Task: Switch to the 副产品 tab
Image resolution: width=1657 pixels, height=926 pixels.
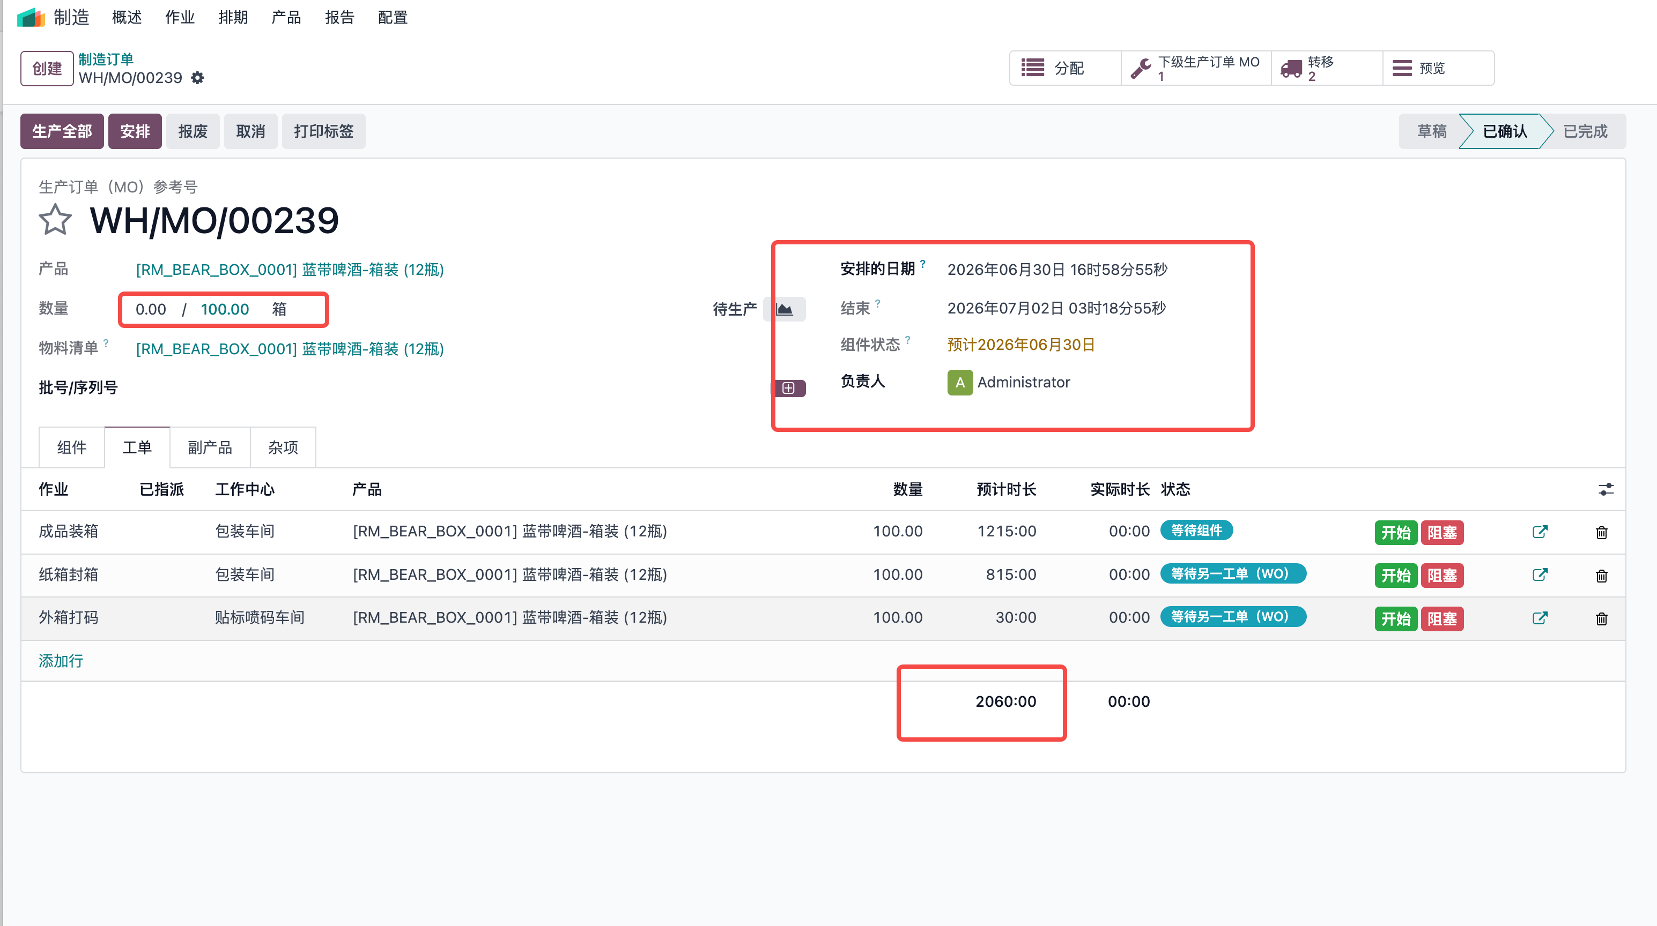Action: pyautogui.click(x=210, y=447)
